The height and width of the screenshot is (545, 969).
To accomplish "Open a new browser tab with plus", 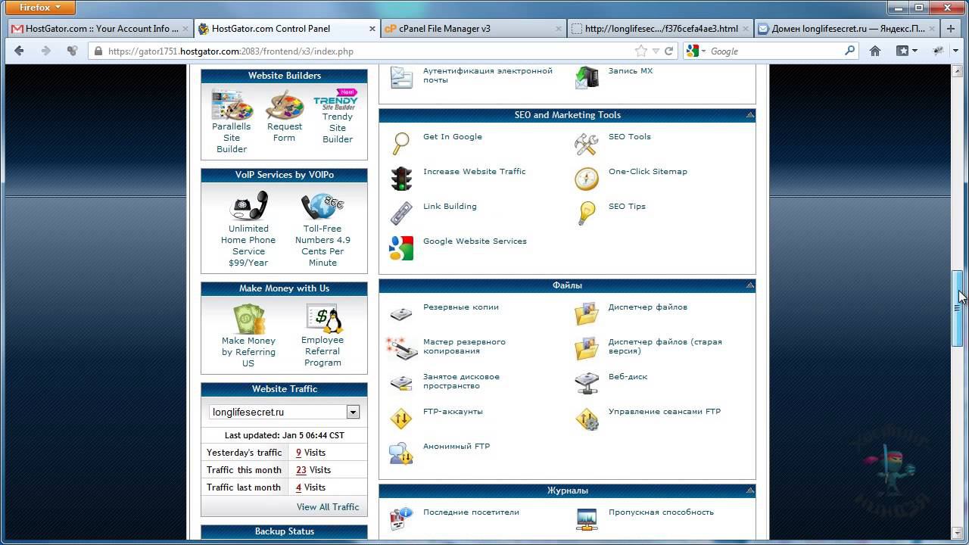I will (x=950, y=29).
